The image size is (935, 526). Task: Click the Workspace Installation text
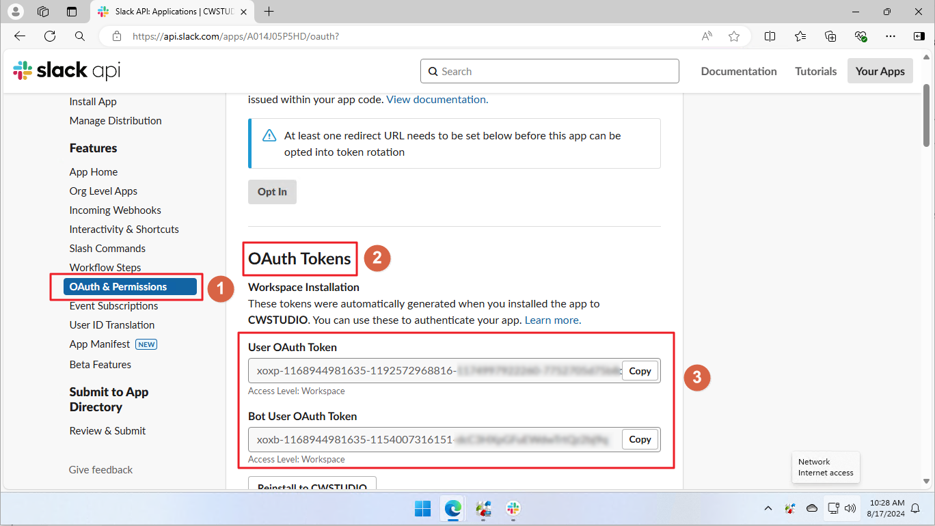303,287
